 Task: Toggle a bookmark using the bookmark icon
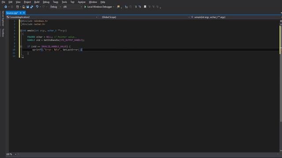pyautogui.click(x=145, y=7)
